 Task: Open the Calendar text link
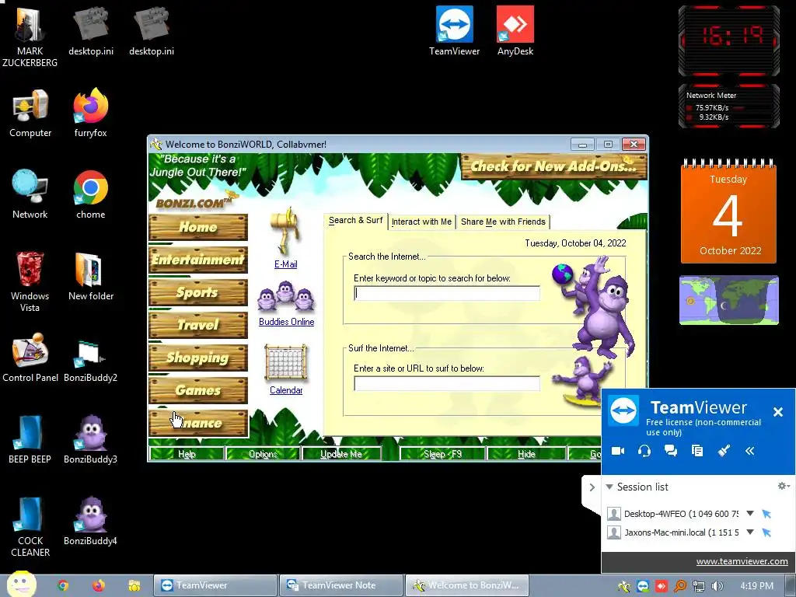286,390
